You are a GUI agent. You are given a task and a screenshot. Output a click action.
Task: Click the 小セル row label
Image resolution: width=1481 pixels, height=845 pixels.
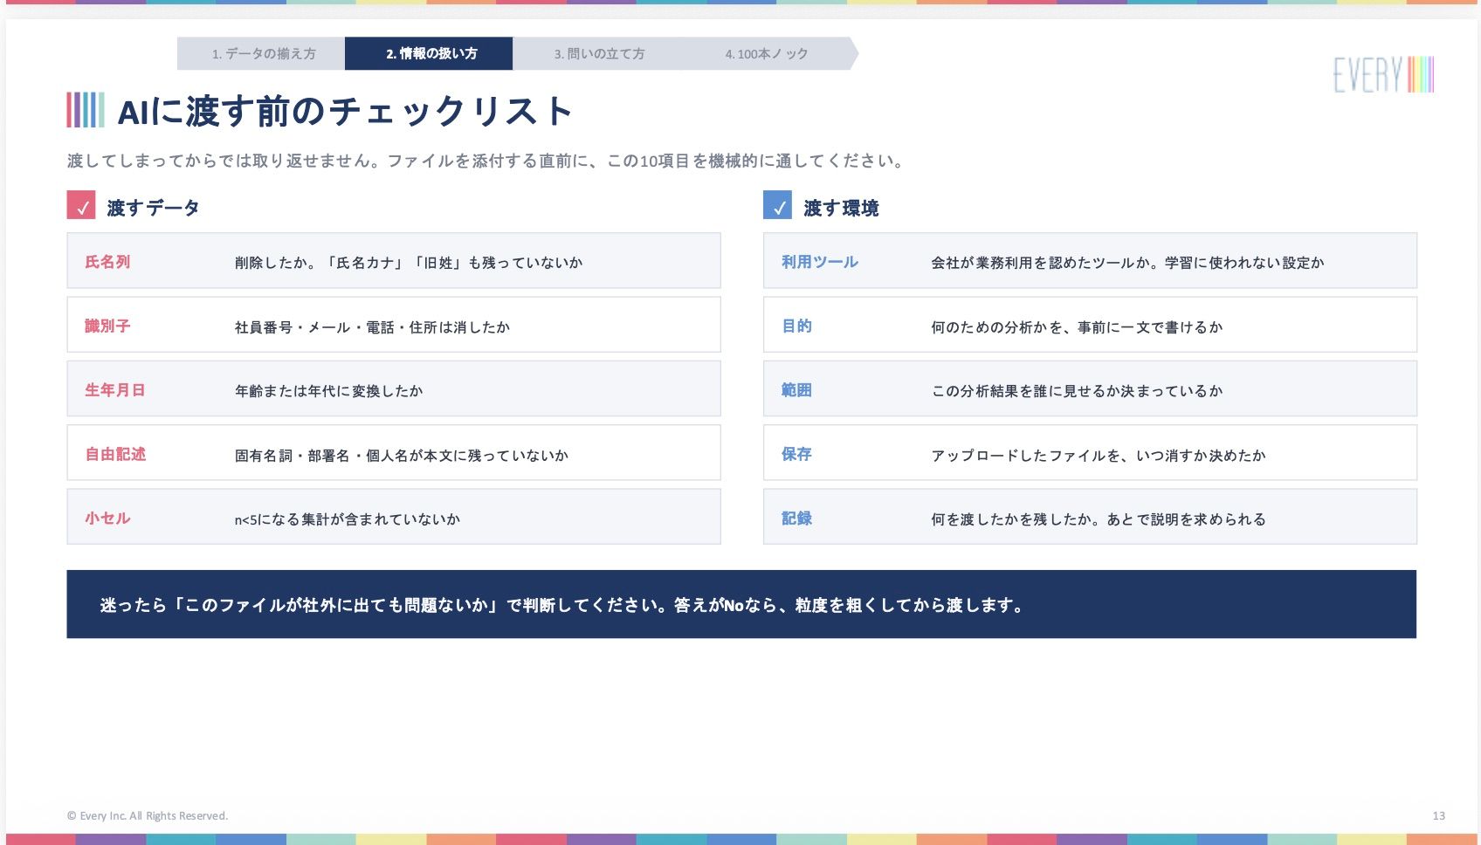point(107,518)
